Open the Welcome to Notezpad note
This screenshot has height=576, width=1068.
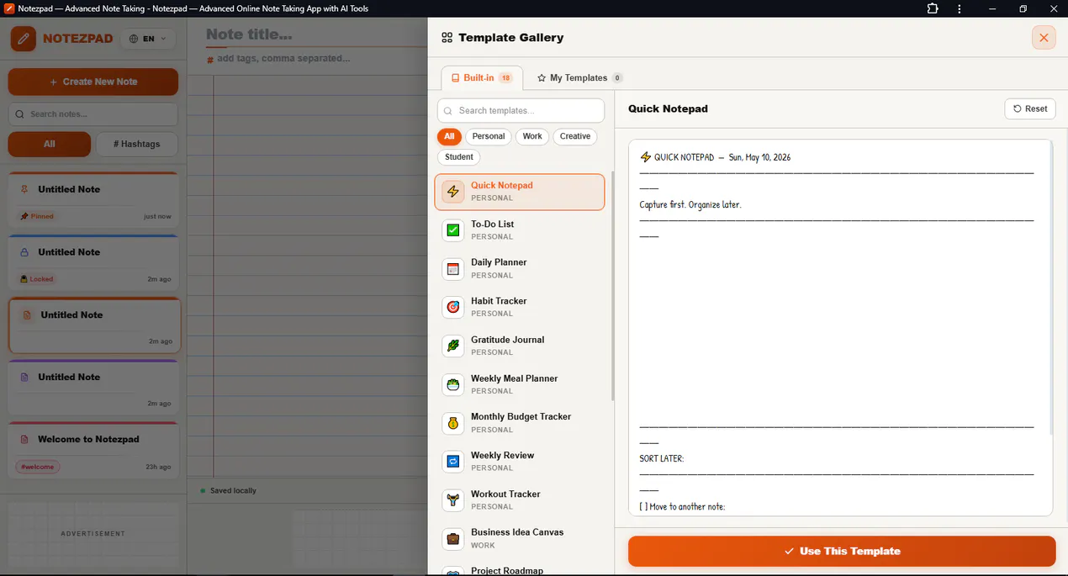coord(93,451)
